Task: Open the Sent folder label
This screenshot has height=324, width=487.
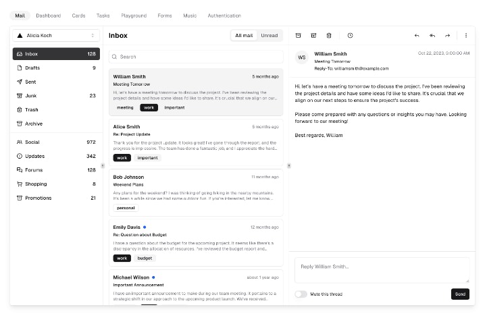Action: 30,82
